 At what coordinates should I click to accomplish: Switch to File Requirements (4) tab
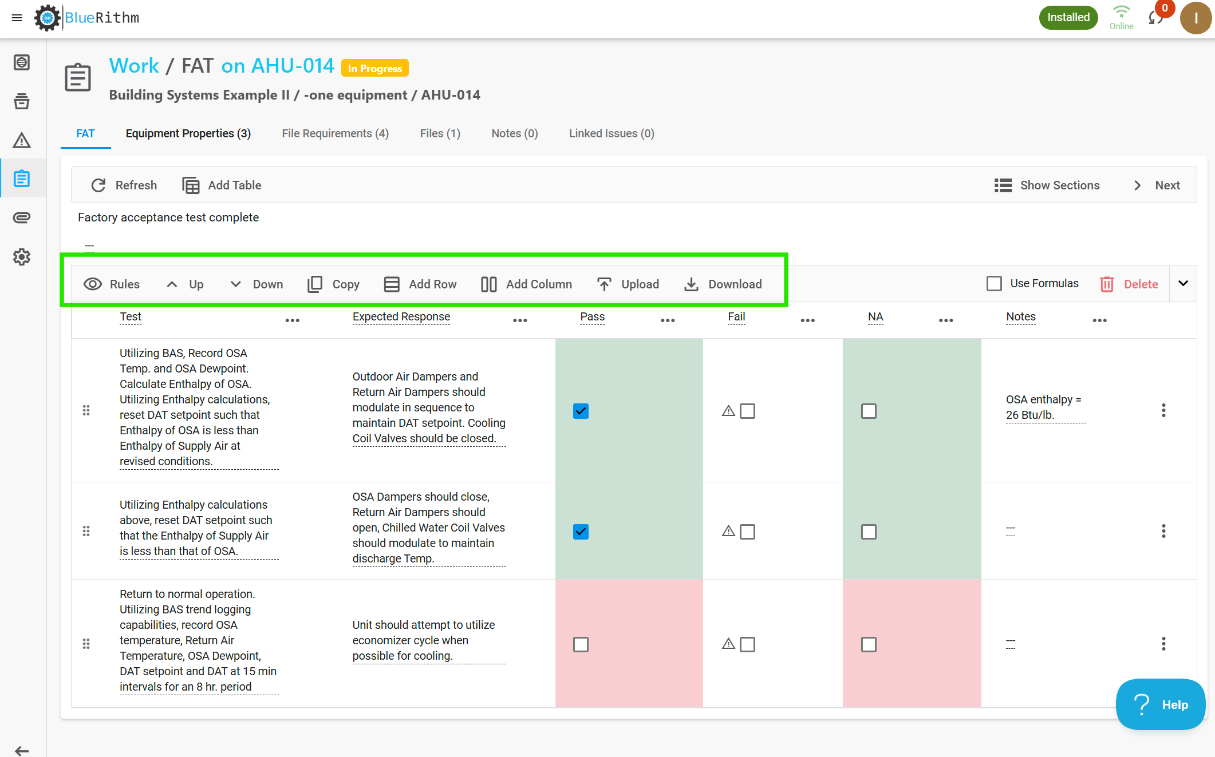[335, 133]
